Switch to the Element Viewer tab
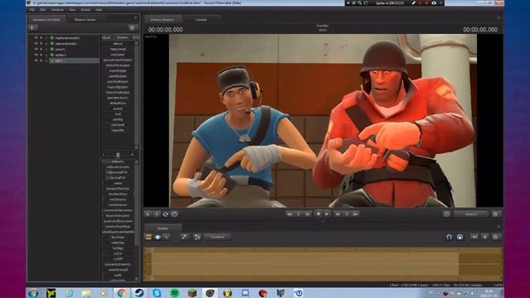This screenshot has height=298, width=530. (x=84, y=20)
